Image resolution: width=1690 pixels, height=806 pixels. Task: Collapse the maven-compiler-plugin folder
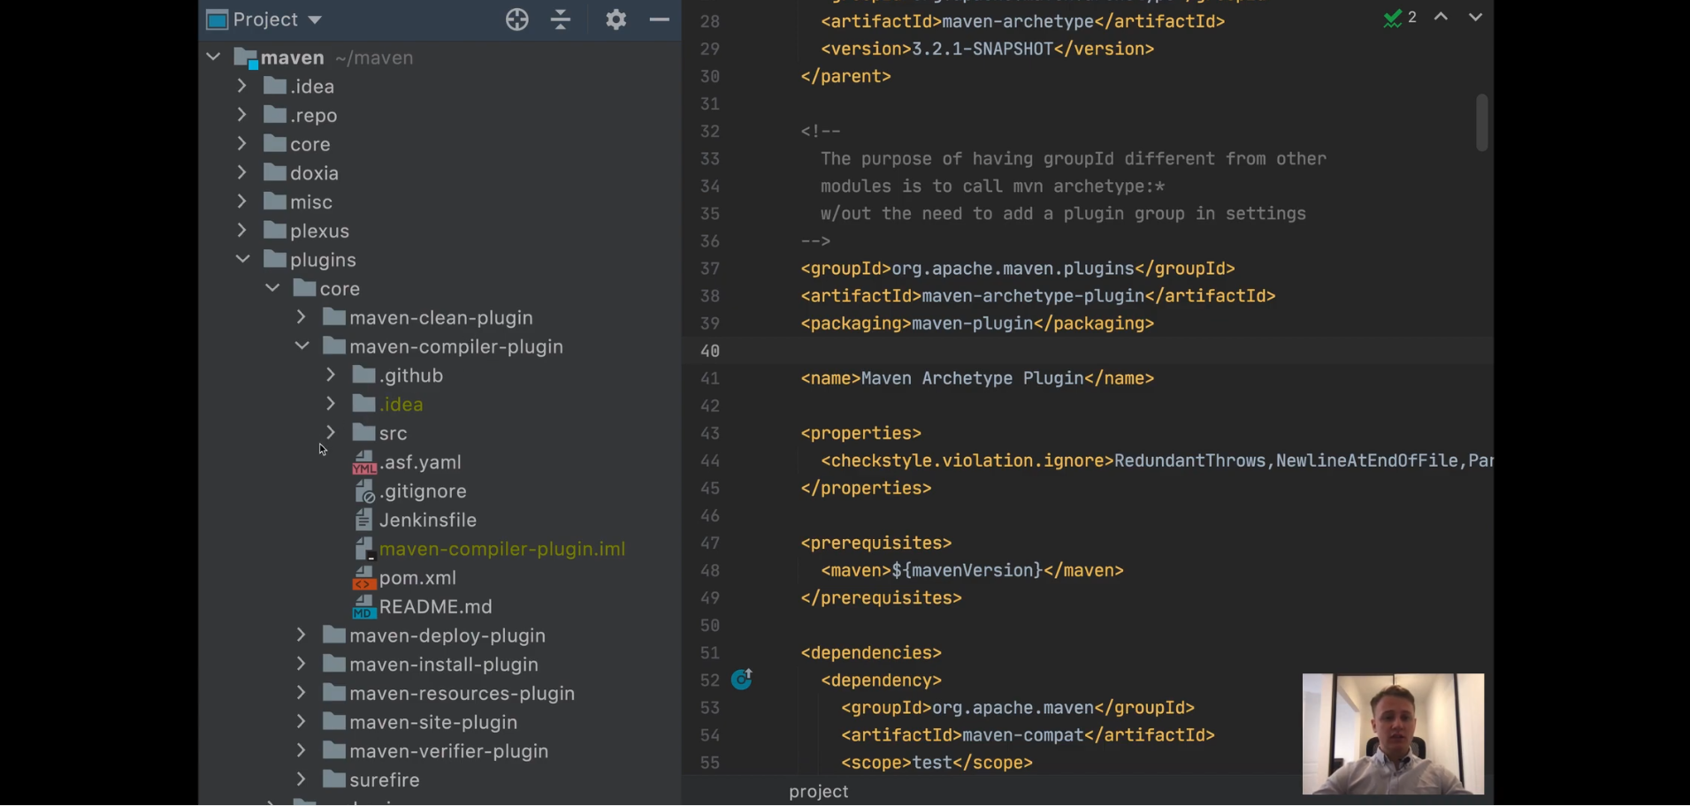pos(302,346)
